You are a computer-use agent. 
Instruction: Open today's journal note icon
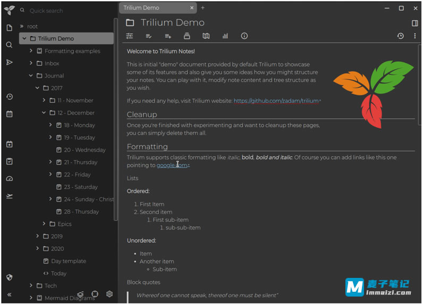click(x=10, y=144)
